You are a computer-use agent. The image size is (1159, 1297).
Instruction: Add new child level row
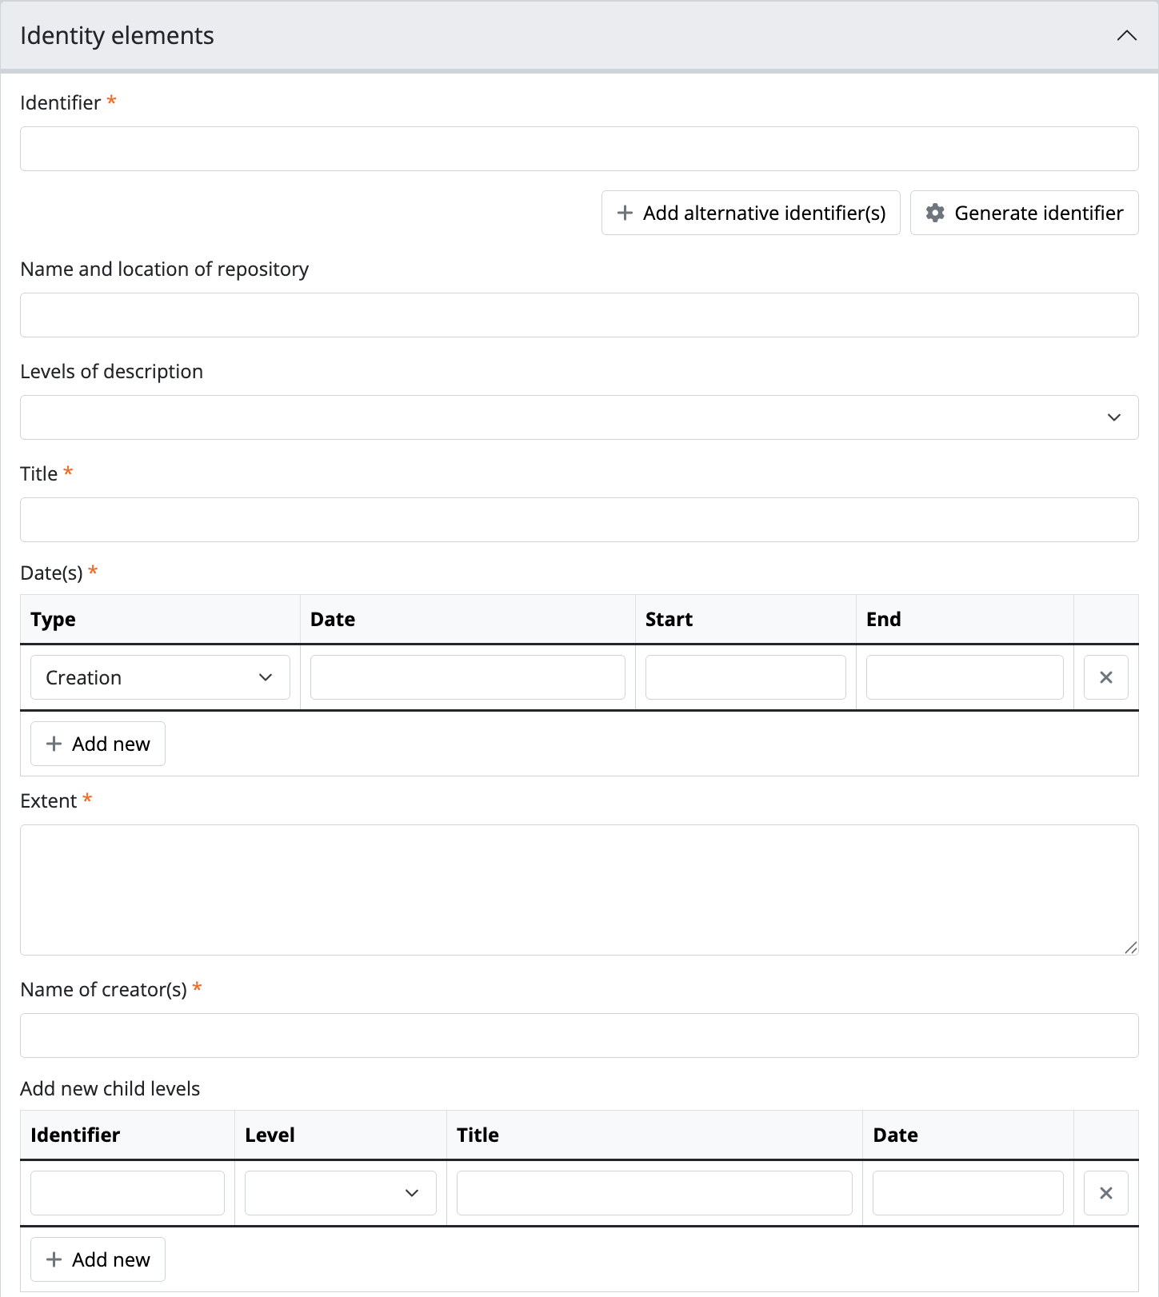click(98, 1259)
